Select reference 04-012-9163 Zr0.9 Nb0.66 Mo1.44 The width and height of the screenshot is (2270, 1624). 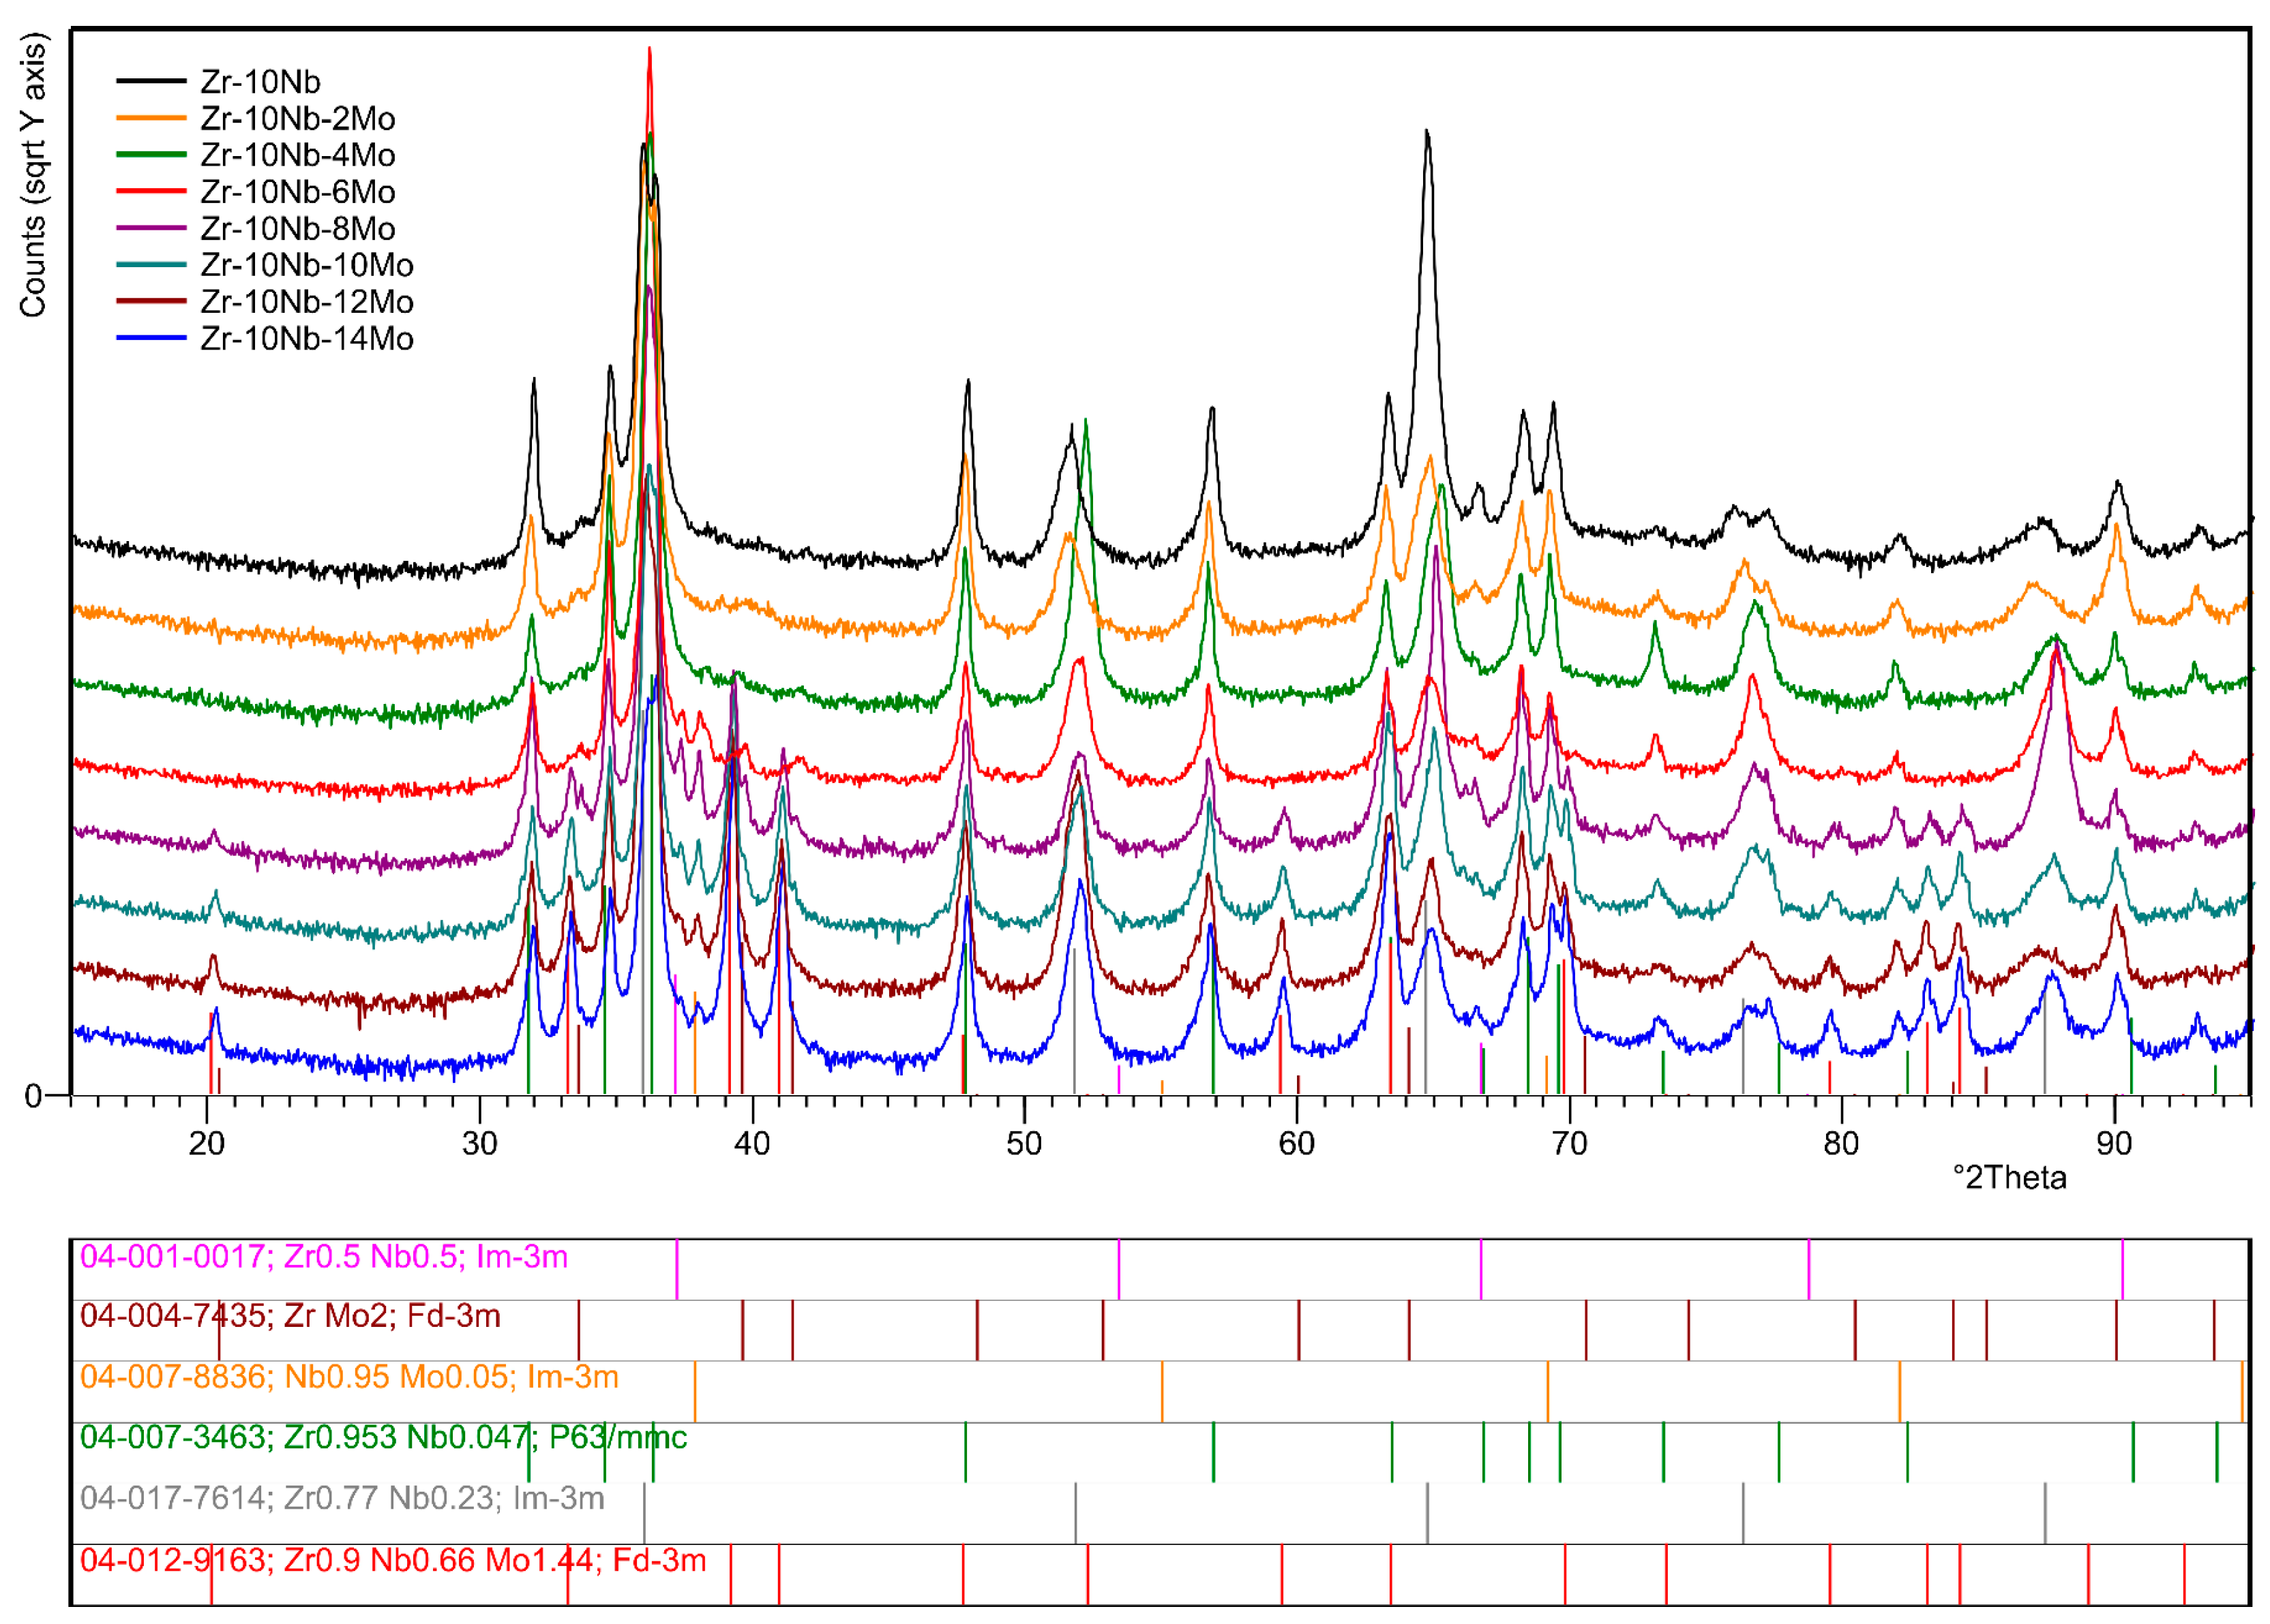pos(393,1560)
